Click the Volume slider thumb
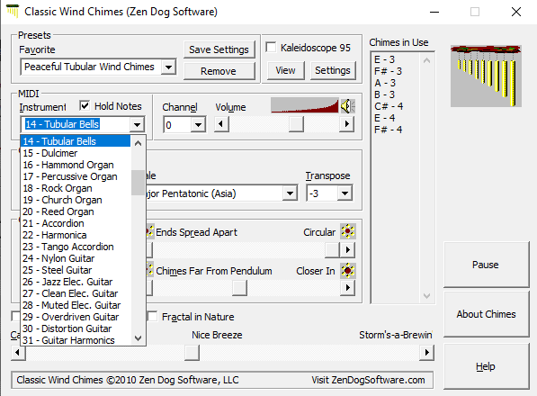 click(x=296, y=123)
